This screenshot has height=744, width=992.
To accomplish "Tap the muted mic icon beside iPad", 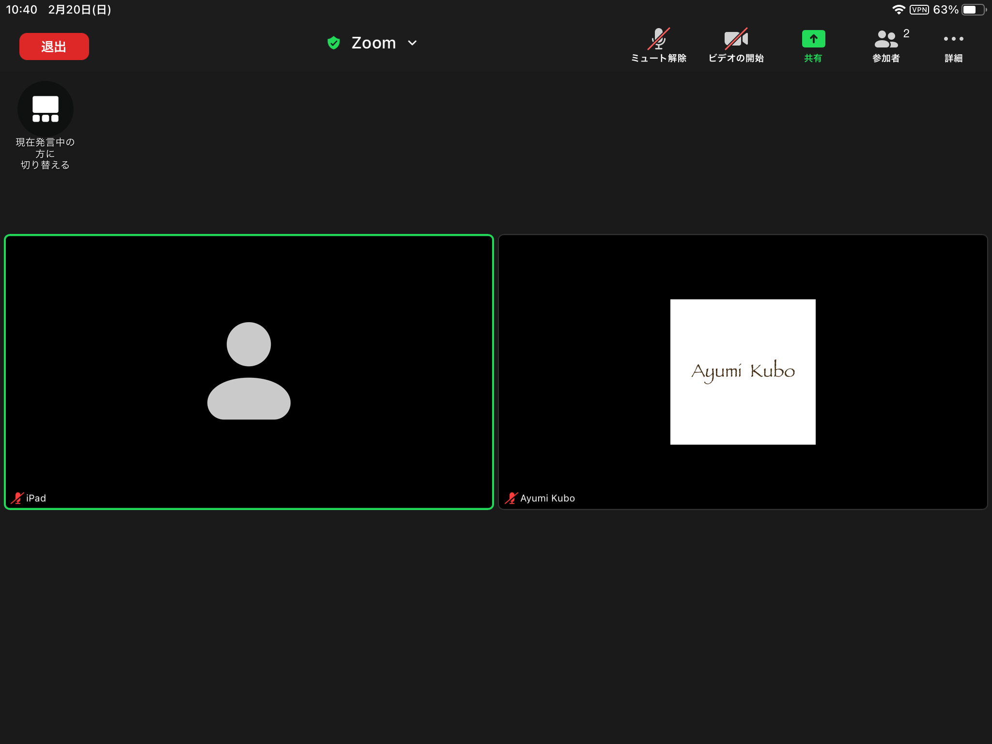I will tap(17, 498).
